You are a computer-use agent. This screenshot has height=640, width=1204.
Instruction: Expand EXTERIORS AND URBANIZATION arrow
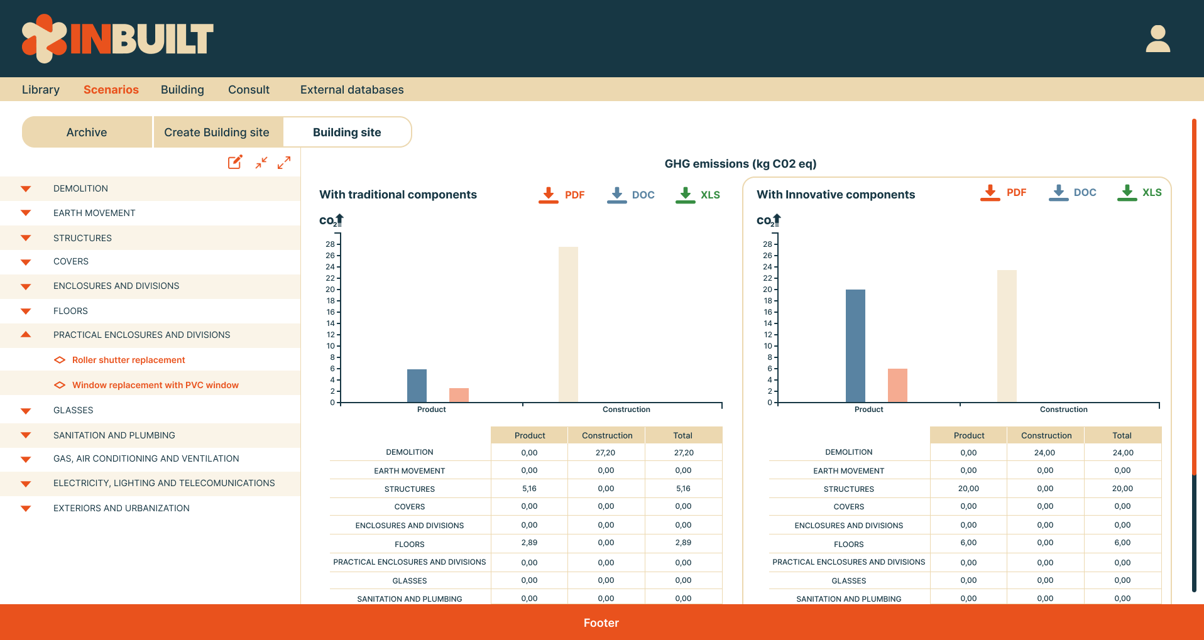[x=26, y=508]
